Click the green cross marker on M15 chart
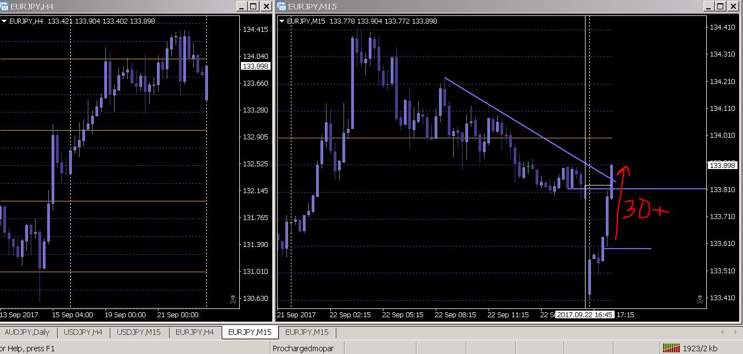The width and height of the screenshot is (743, 354). coord(528,165)
